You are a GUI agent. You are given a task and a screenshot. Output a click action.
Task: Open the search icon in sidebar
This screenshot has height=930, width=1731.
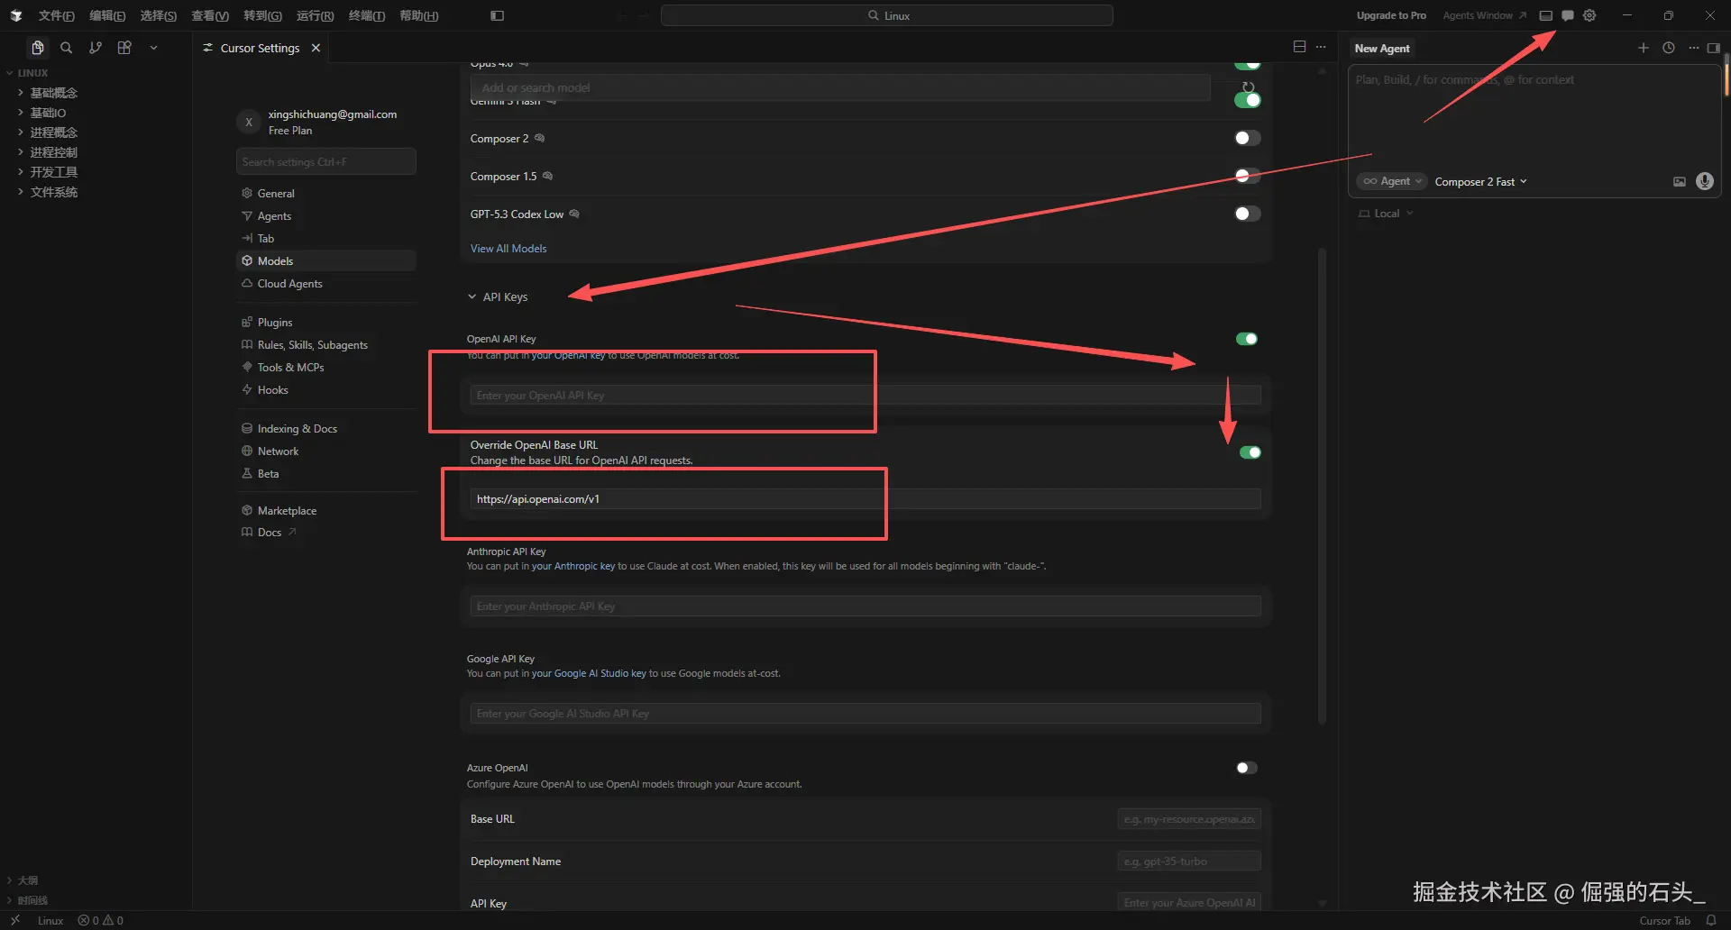(66, 48)
